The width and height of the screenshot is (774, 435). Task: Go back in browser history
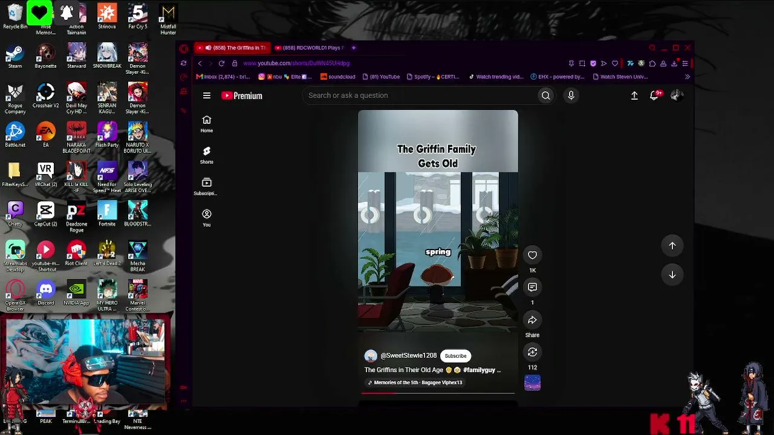pyautogui.click(x=200, y=63)
